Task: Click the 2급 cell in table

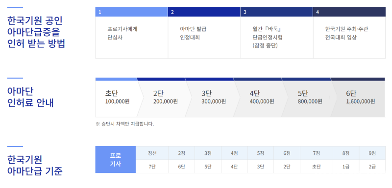Action: point(372,167)
